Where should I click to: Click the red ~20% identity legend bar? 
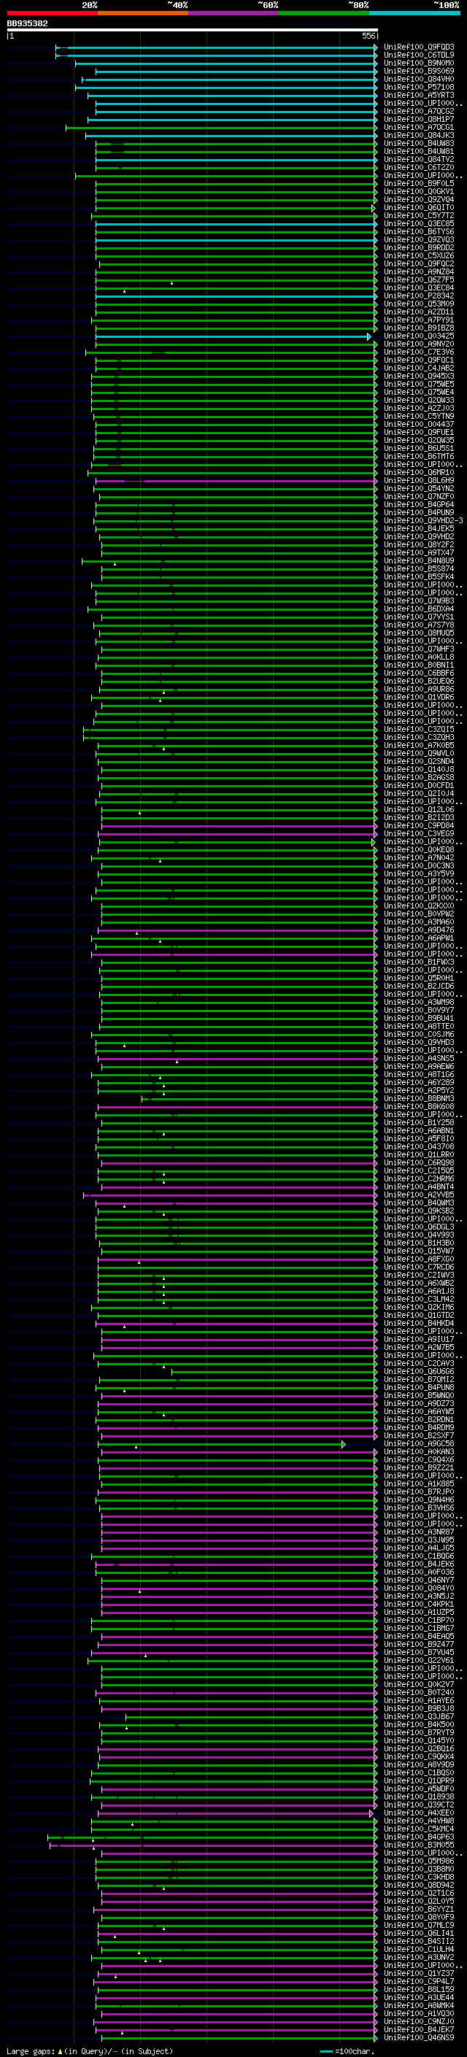[x=52, y=13]
